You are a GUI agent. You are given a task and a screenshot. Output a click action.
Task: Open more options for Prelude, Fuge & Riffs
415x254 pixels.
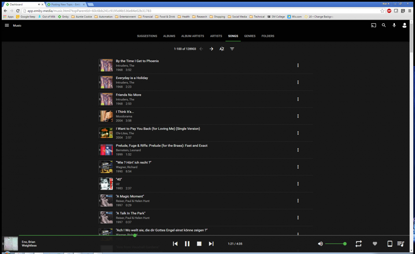point(298,150)
